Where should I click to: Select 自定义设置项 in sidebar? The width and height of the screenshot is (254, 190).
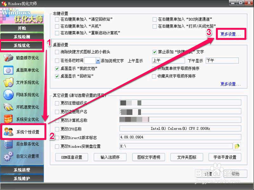pyautogui.click(x=28, y=156)
